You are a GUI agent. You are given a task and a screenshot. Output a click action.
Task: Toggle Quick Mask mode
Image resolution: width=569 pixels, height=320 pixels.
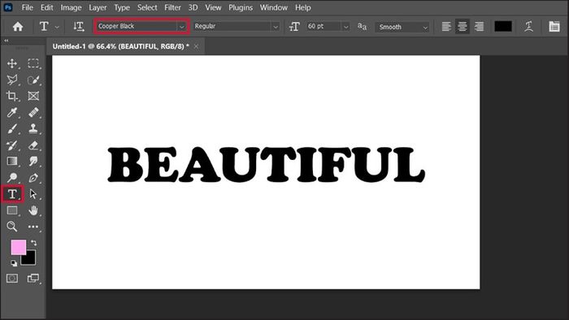[12, 279]
